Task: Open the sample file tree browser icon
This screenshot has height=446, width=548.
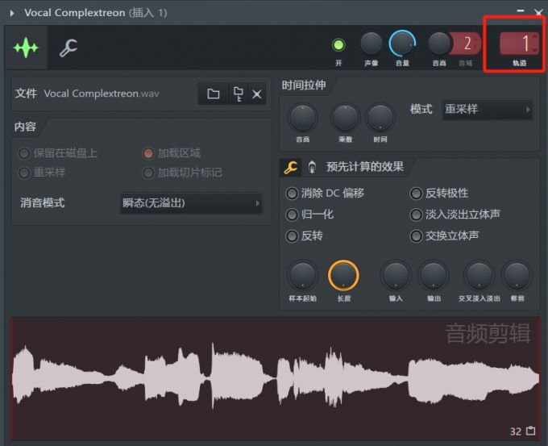Action: point(238,94)
